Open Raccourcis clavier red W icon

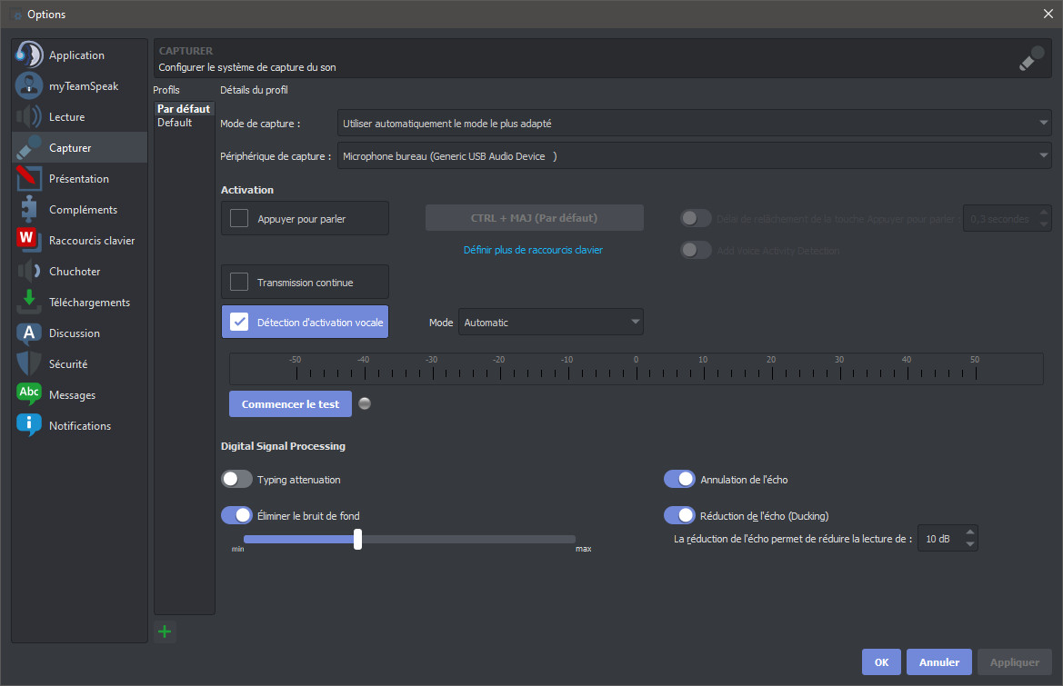tap(29, 240)
